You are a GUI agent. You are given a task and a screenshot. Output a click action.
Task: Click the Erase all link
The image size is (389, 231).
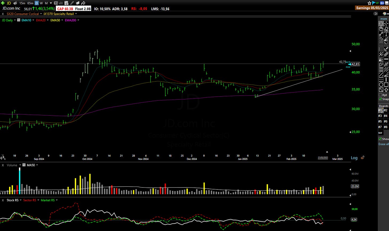pos(384,144)
